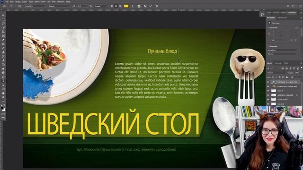Viewport: 303px width, 170px height.
Task: Toggle text orientation in options bar
Action: 19,6
